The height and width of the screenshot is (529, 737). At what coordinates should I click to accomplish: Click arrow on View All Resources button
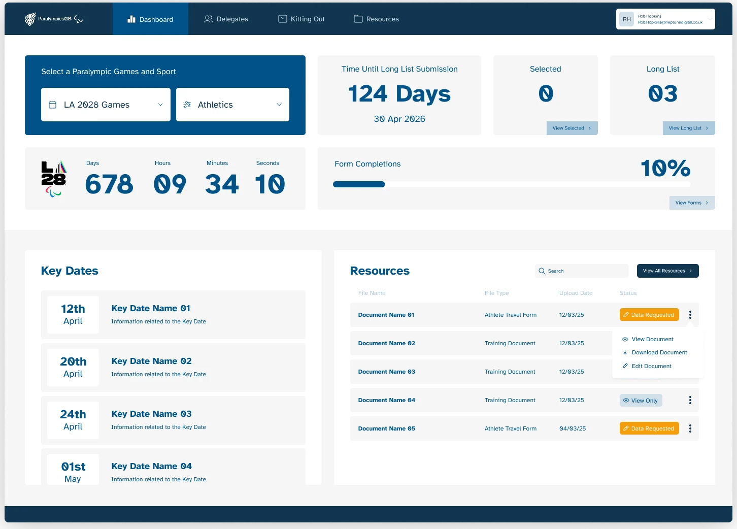[x=690, y=271]
